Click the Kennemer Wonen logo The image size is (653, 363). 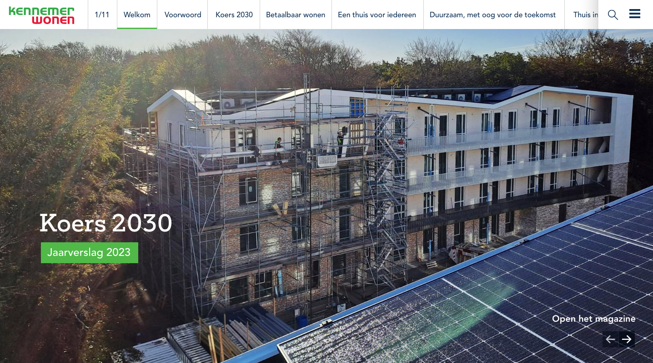click(41, 15)
